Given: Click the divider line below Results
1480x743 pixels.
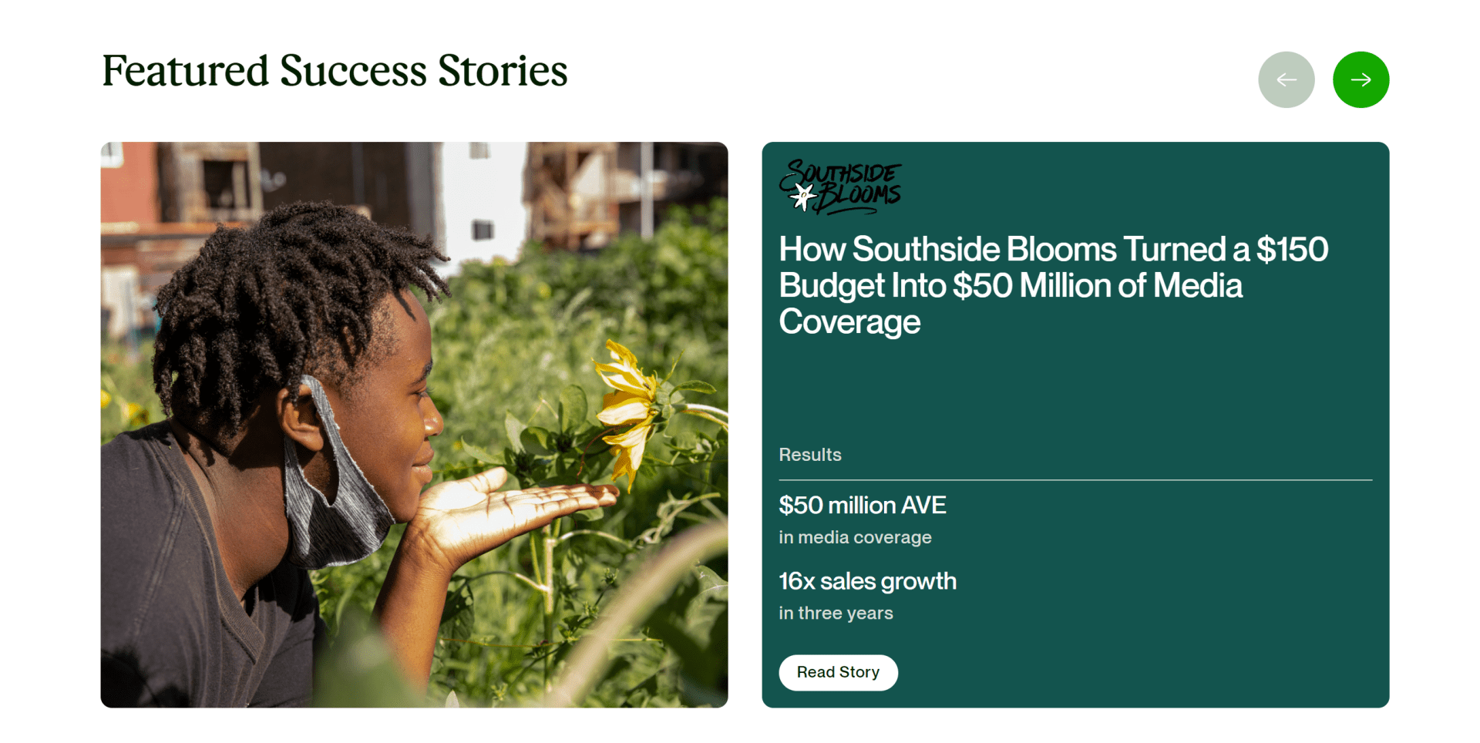Looking at the screenshot, I should [x=1075, y=480].
